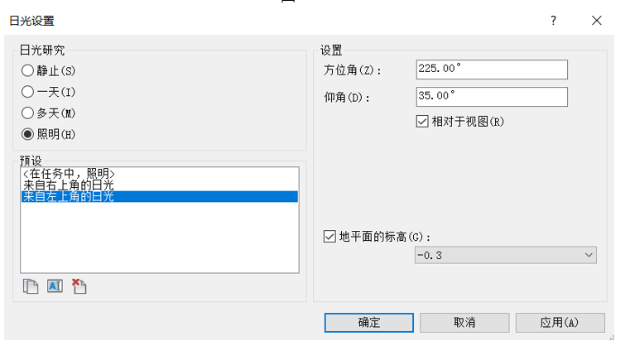This screenshot has height=341, width=630.
Task: Click the rename preset icon
Action: pyautogui.click(x=55, y=286)
